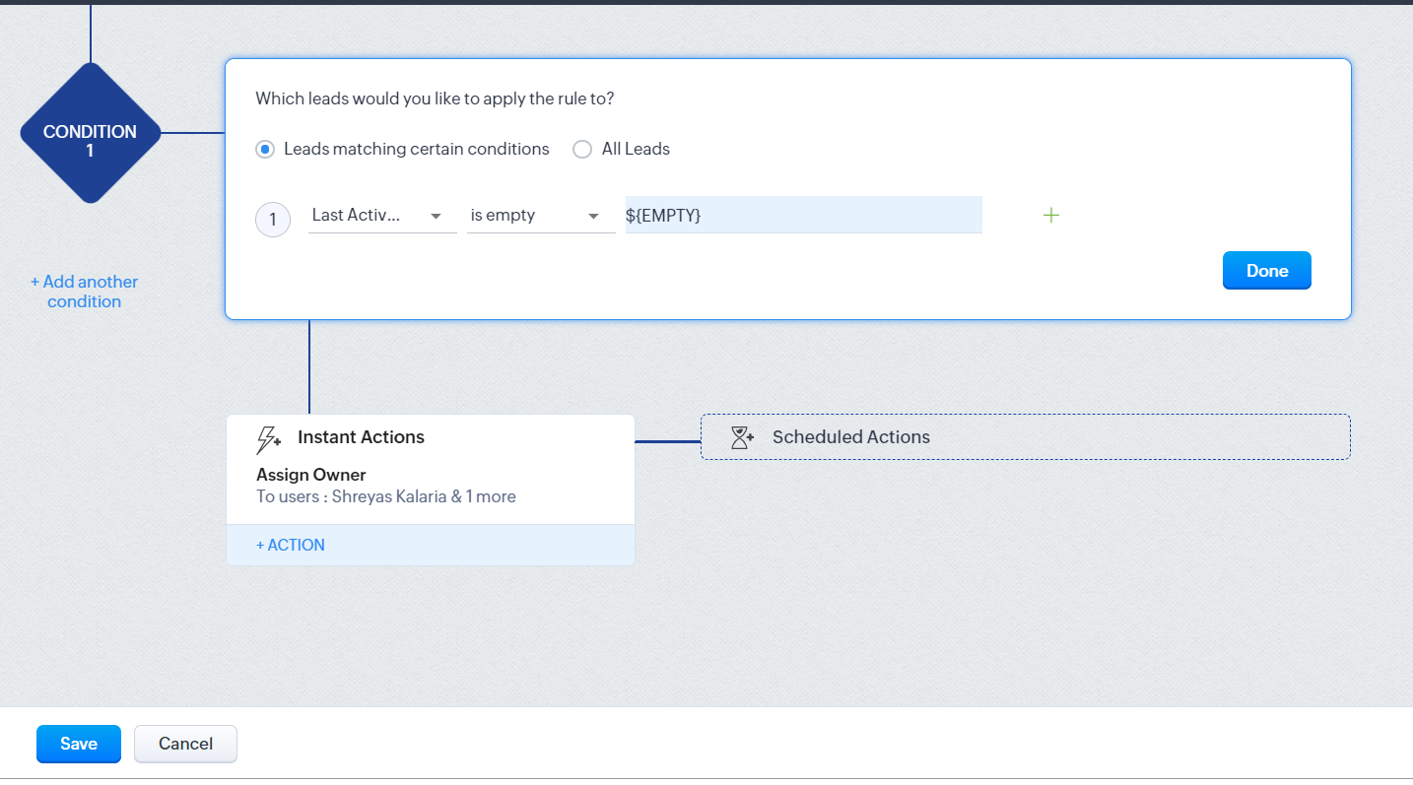Image resolution: width=1413 pixels, height=785 pixels.
Task: Click the ${EMPTY} value input field
Action: tap(804, 215)
